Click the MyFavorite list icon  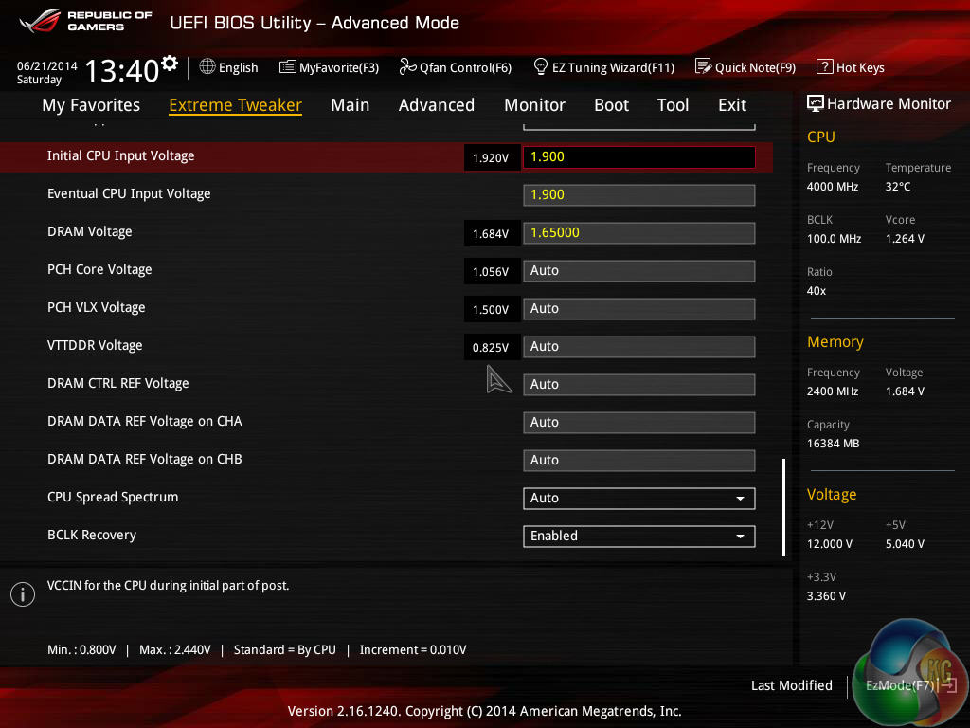pyautogui.click(x=288, y=67)
